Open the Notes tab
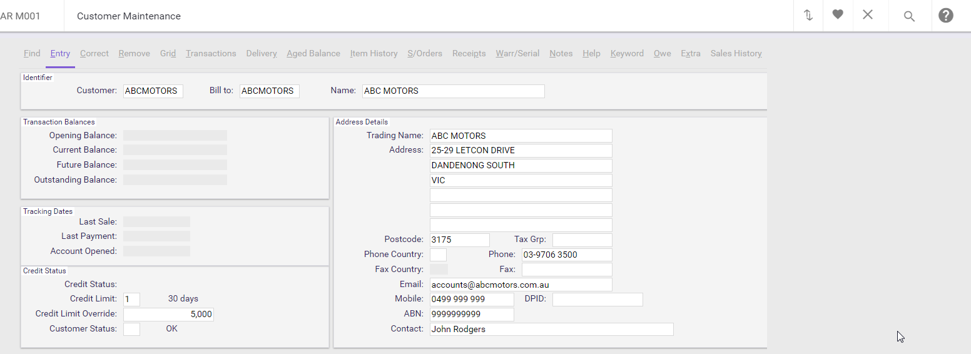971x354 pixels. pyautogui.click(x=561, y=53)
